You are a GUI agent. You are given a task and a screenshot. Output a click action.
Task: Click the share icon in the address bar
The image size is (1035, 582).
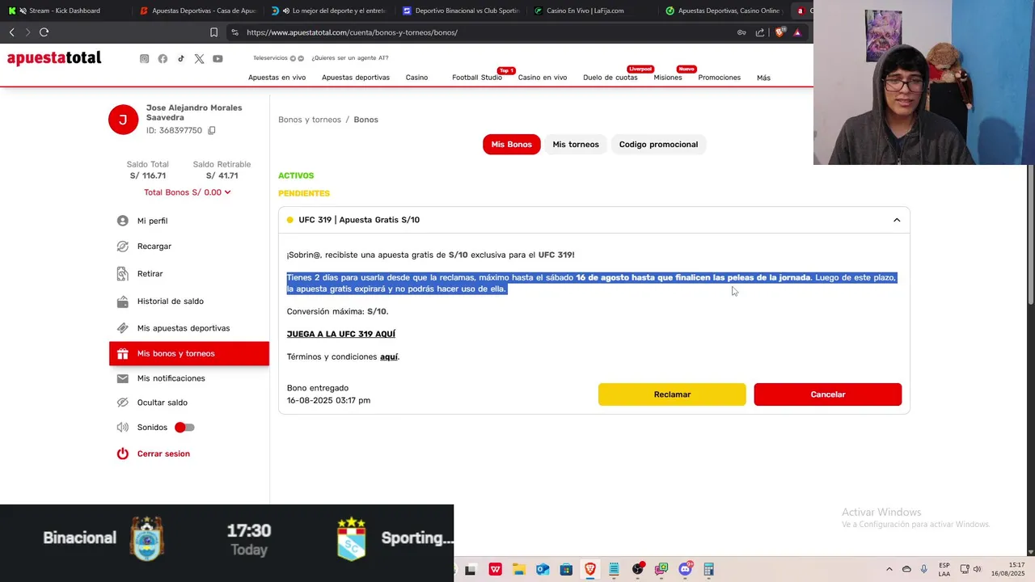point(760,32)
